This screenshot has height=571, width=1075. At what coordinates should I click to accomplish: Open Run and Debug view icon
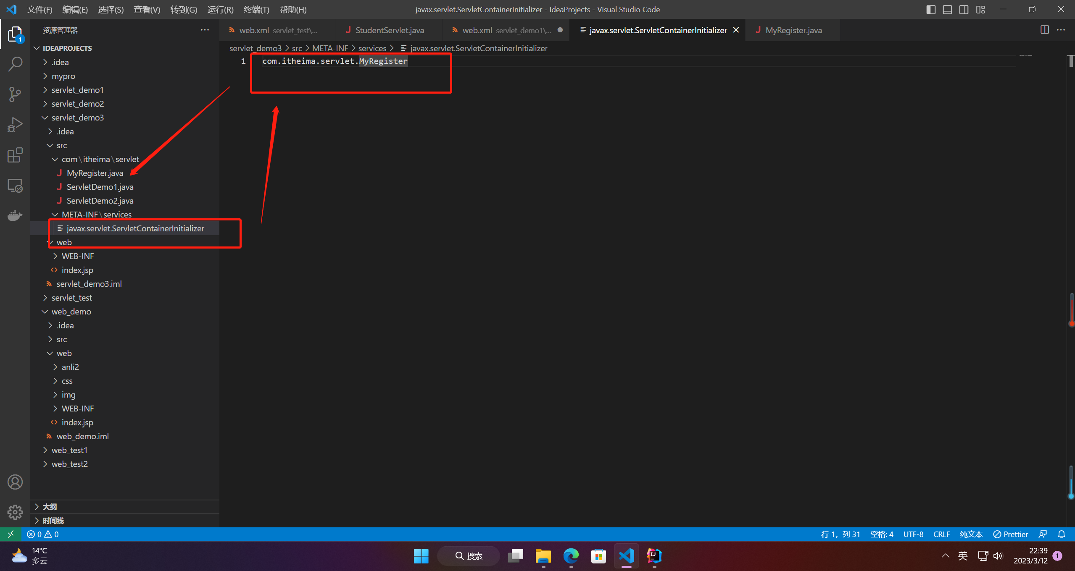[x=15, y=125]
